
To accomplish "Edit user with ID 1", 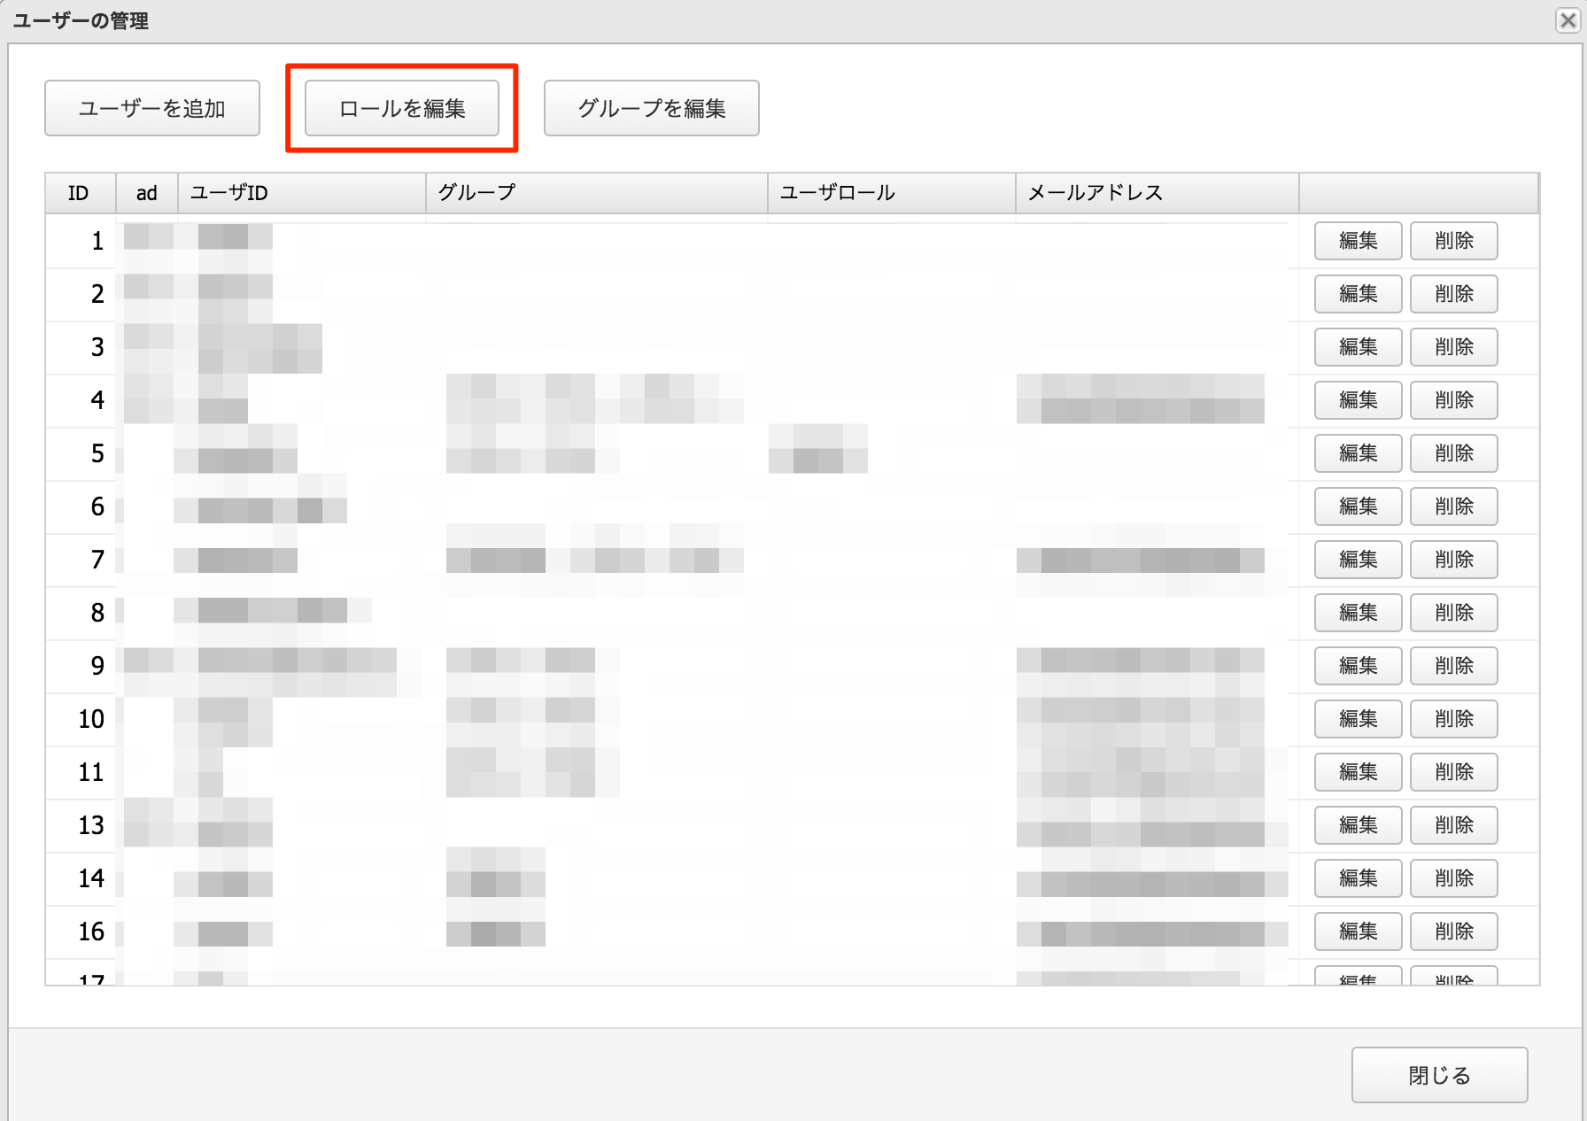I will (1359, 241).
